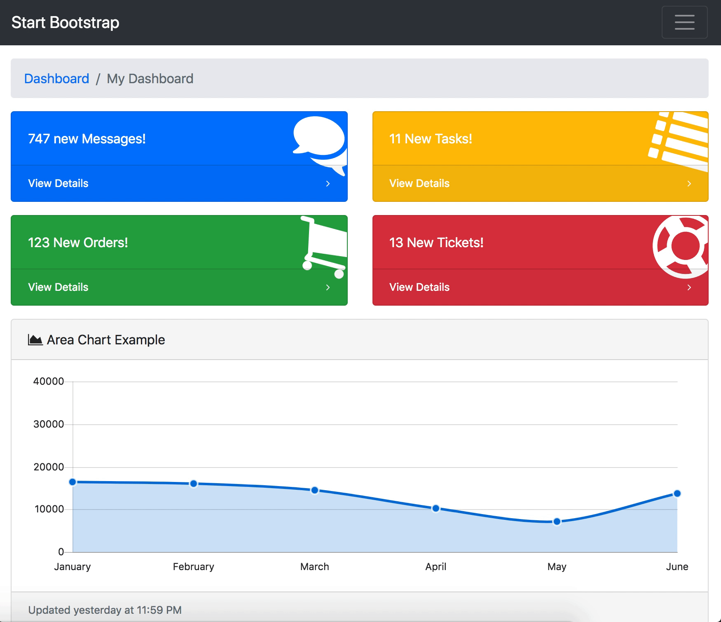The image size is (721, 622).
Task: Click View Details on the tickets card
Action: click(x=419, y=287)
